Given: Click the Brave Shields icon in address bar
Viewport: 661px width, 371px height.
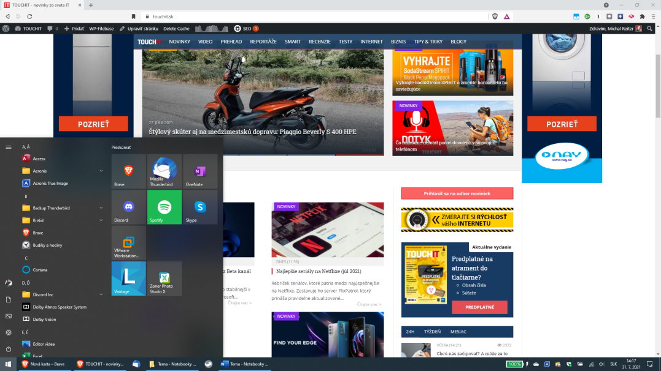Looking at the screenshot, I should click(x=495, y=17).
